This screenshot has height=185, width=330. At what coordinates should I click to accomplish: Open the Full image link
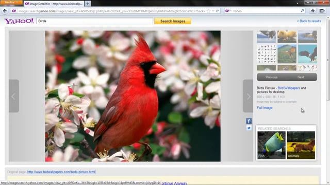click(x=265, y=108)
